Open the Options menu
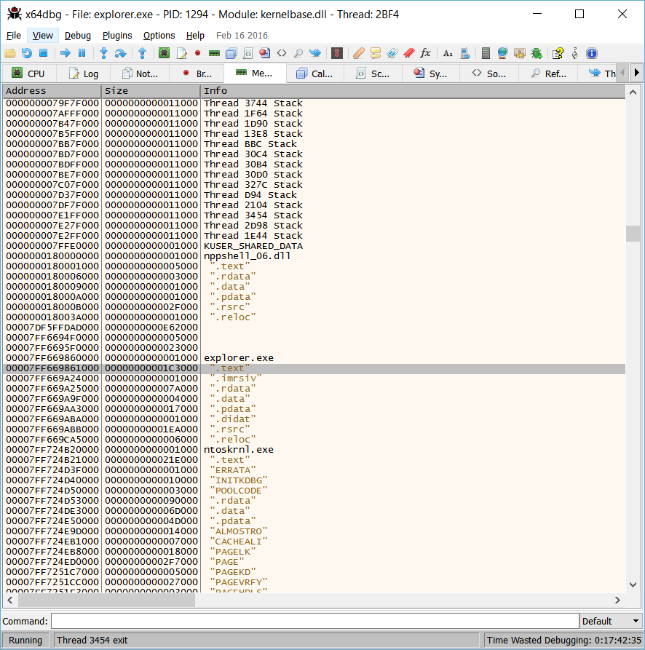The width and height of the screenshot is (645, 650). pyautogui.click(x=159, y=35)
